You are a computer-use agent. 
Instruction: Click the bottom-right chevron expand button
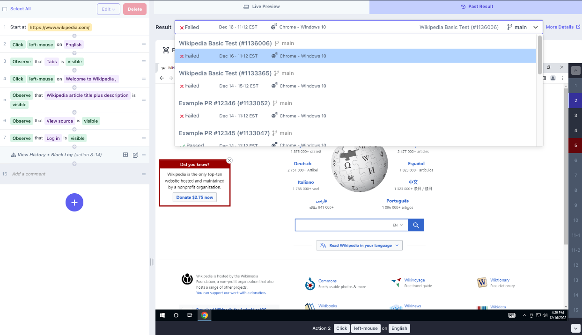pyautogui.click(x=575, y=328)
